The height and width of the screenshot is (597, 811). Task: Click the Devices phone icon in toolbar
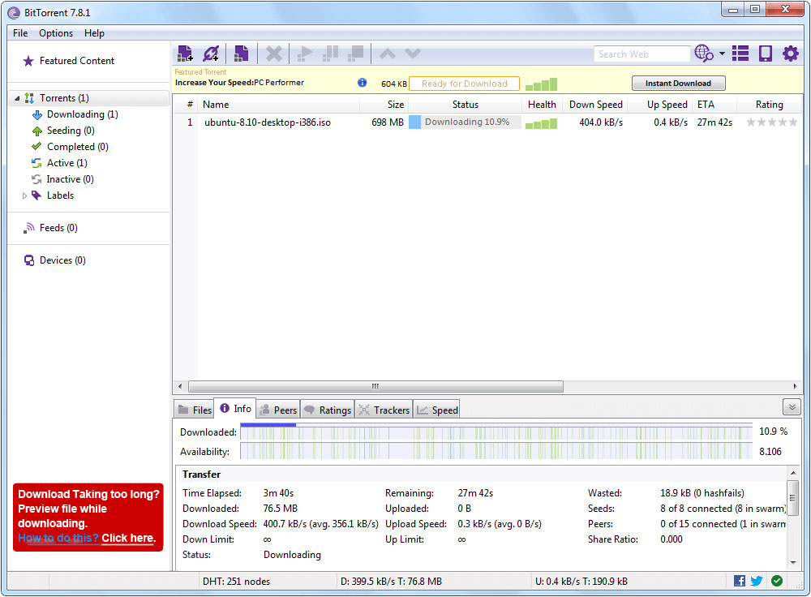[765, 54]
